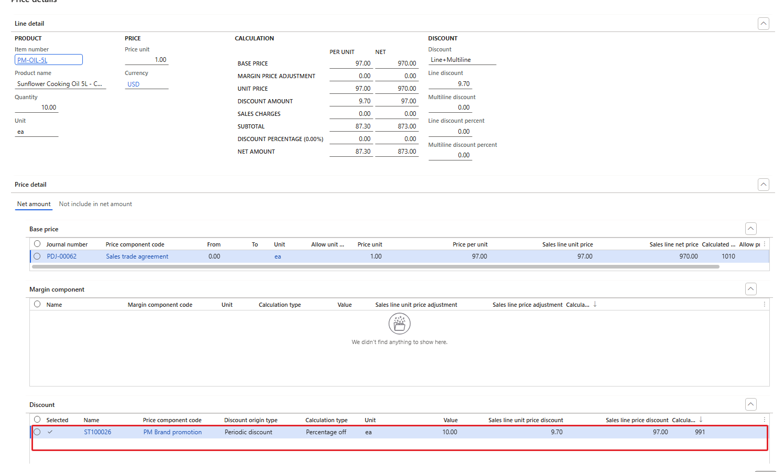Click the Product name field Sunflower Cooking Oil
Viewport: 784px width, 472px height.
click(60, 84)
